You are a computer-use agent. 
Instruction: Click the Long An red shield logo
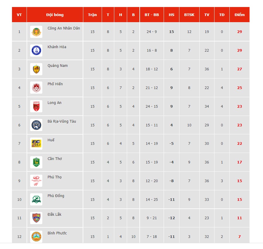[x=36, y=107]
